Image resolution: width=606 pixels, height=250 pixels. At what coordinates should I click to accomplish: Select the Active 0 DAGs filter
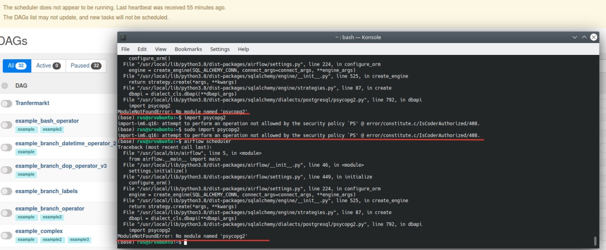(48, 66)
